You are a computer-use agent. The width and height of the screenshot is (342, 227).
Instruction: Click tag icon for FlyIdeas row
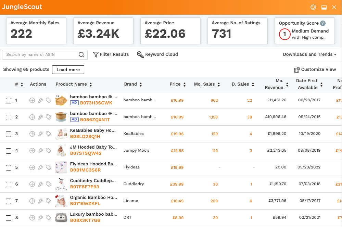click(x=48, y=167)
